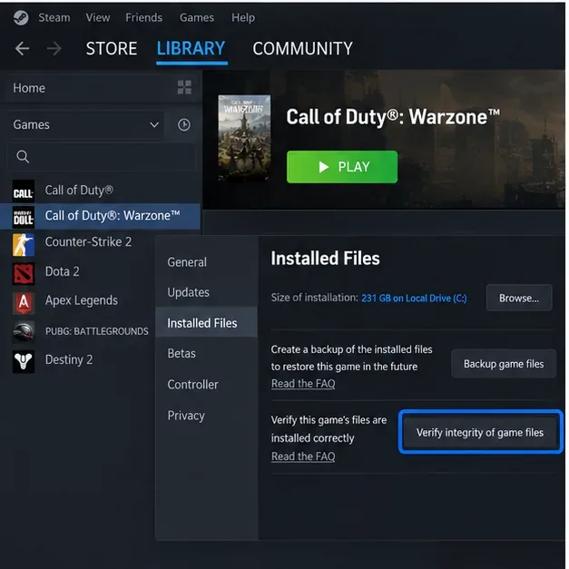Go forward with the right arrow
Viewport: 569px width, 569px height.
click(54, 48)
